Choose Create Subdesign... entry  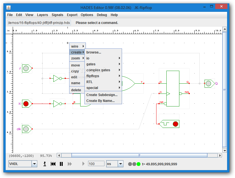coord(103,95)
